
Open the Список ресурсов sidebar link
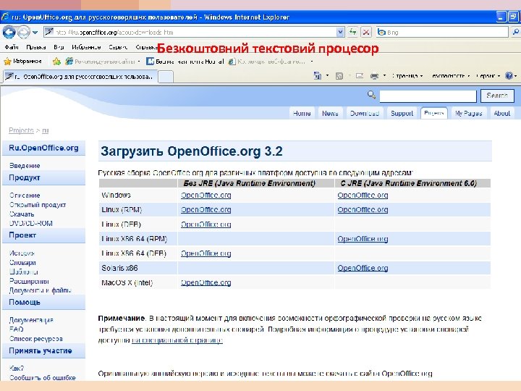tap(36, 339)
